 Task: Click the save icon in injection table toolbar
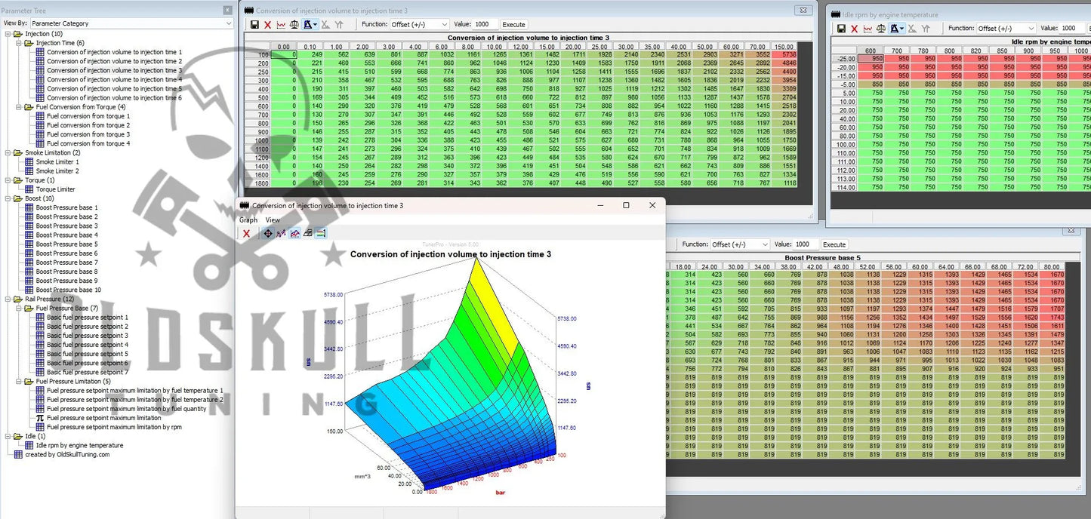pyautogui.click(x=254, y=25)
